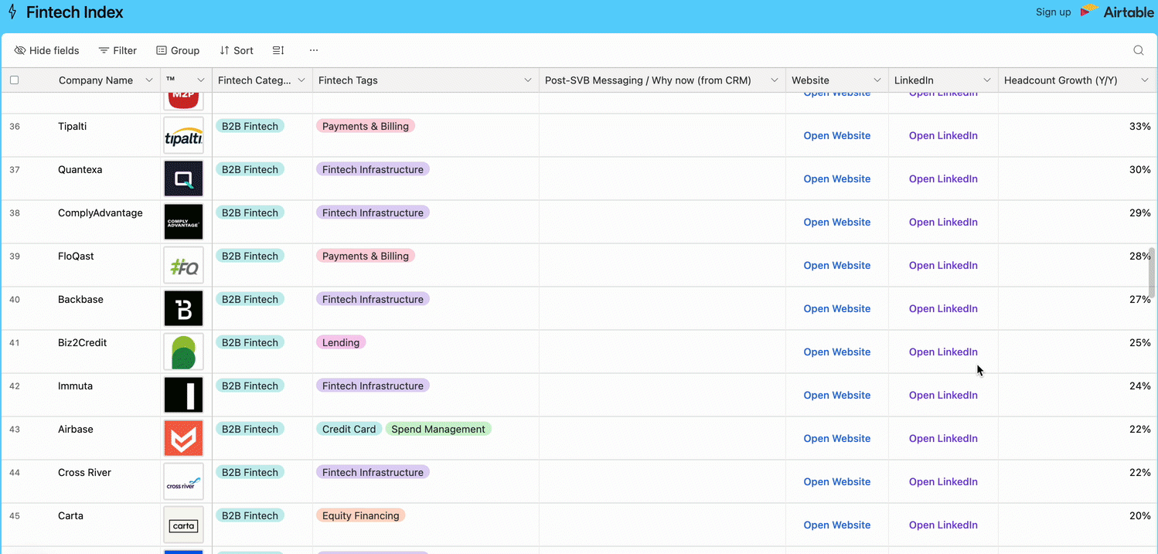
Task: Open LinkedIn link for Biz2Credit
Action: click(x=943, y=352)
